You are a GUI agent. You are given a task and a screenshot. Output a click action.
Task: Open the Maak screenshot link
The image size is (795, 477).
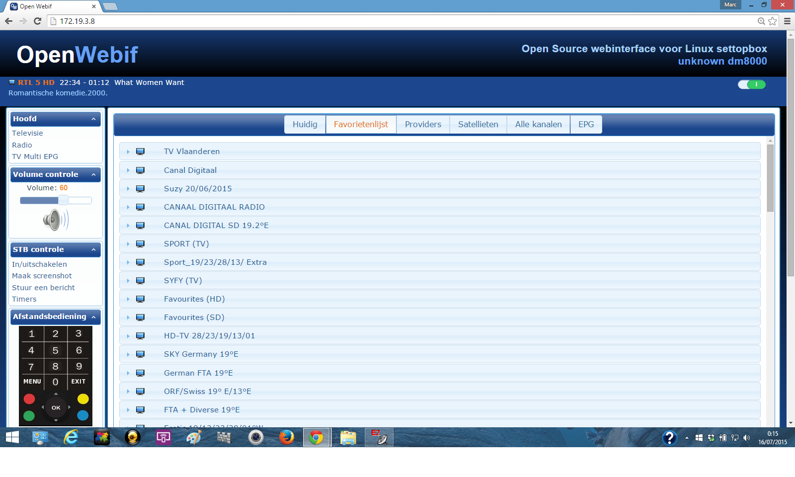tap(42, 276)
